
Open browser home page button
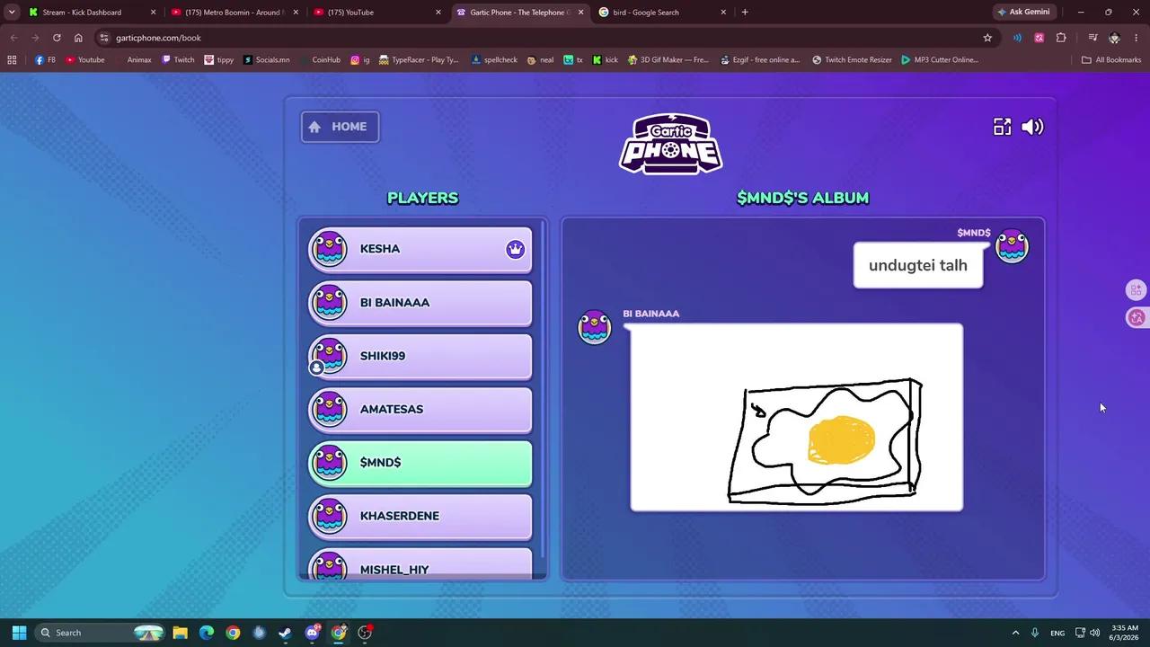click(x=78, y=38)
